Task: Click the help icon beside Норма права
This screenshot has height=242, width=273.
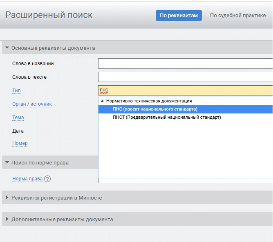Action: pyautogui.click(x=48, y=179)
